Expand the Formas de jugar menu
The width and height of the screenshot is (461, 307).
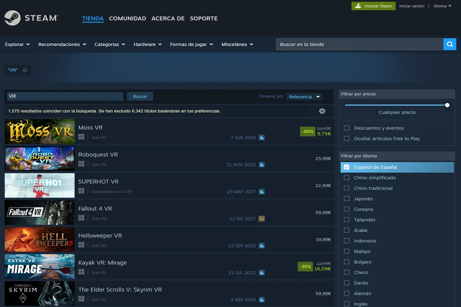click(191, 44)
